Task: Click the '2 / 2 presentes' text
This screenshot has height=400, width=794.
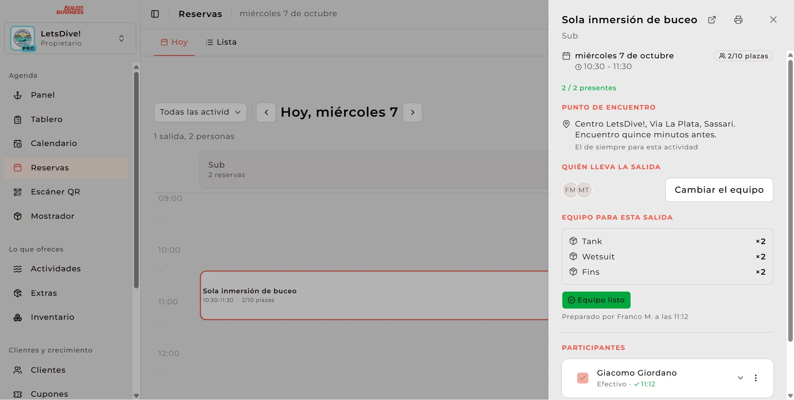Action: click(x=589, y=88)
